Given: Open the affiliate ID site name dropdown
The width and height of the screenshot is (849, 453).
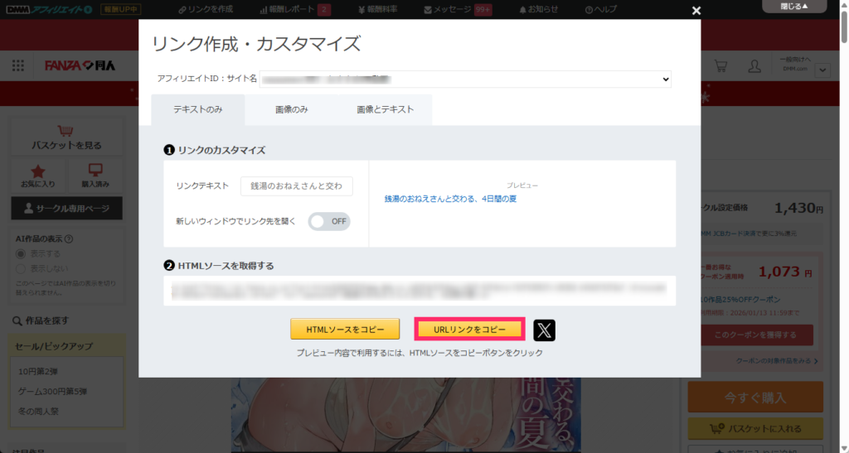Looking at the screenshot, I should [x=465, y=79].
